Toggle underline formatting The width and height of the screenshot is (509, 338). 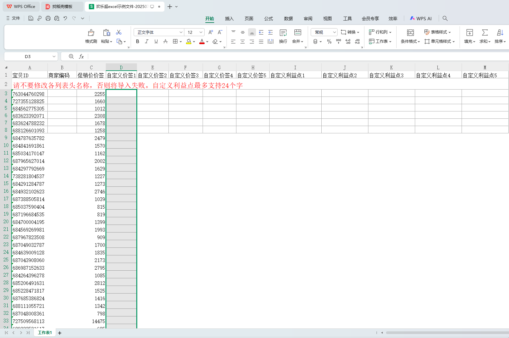point(156,41)
